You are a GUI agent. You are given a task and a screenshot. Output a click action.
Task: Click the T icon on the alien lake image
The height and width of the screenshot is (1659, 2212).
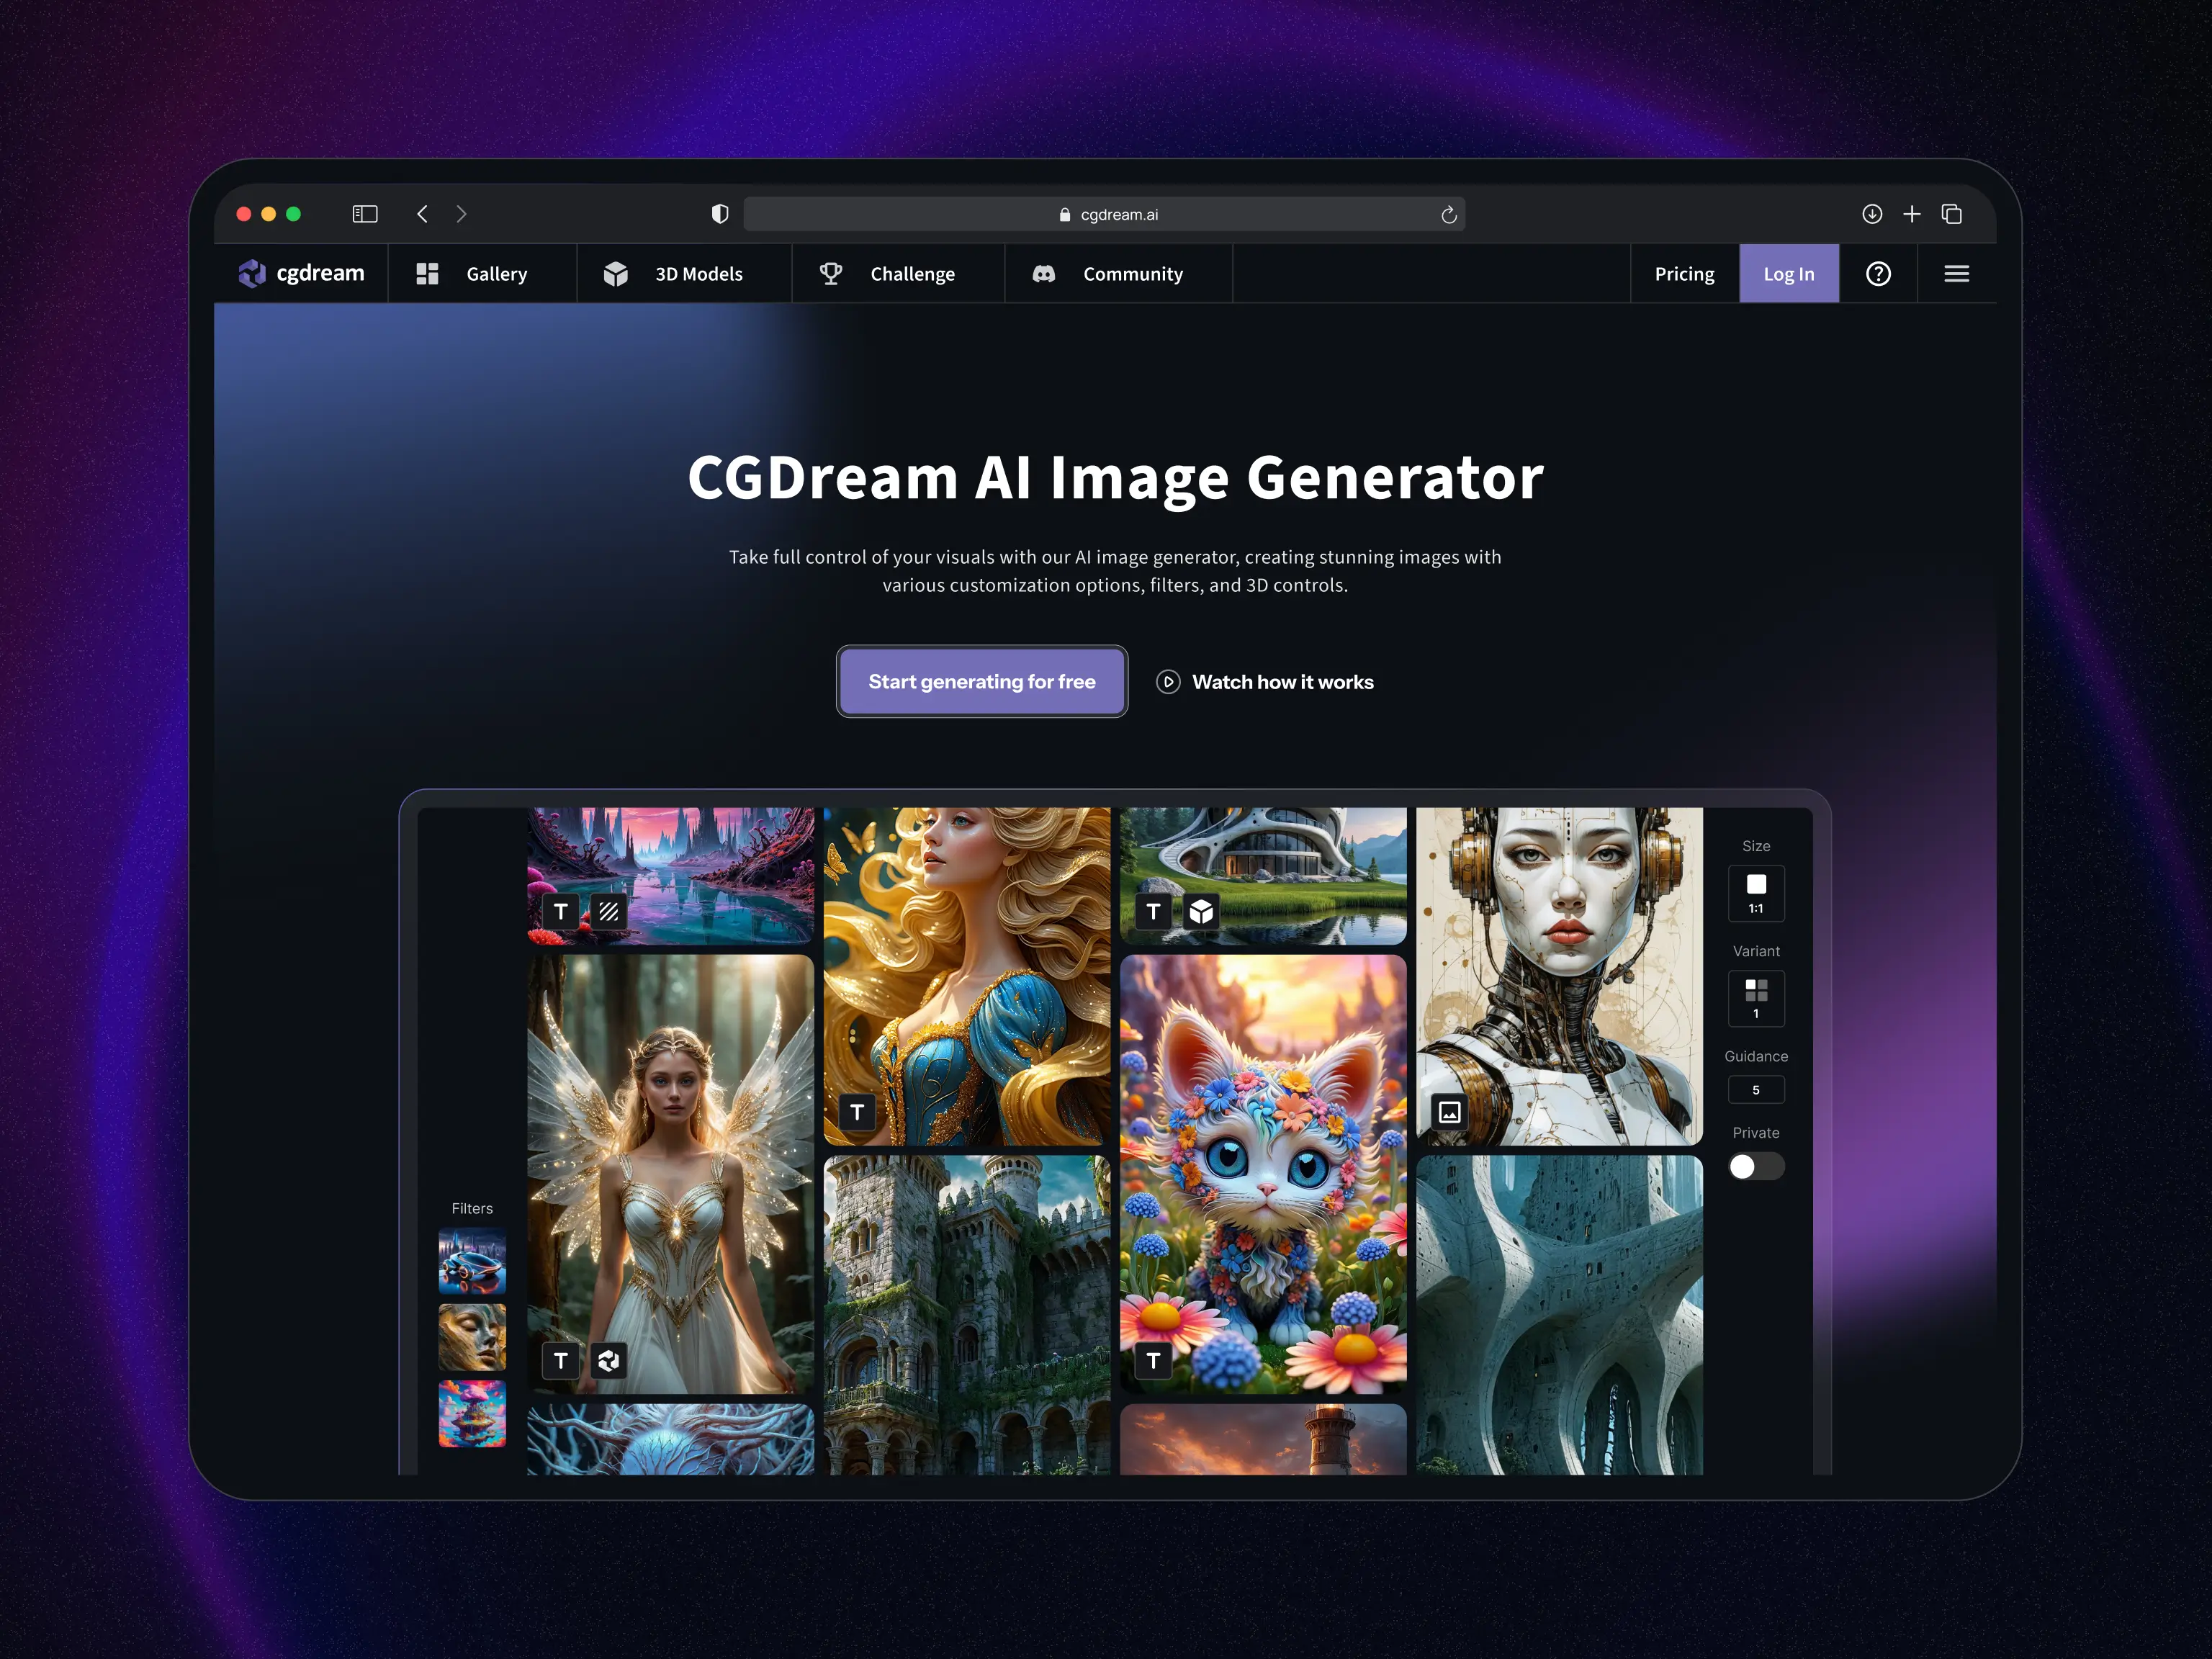click(561, 911)
